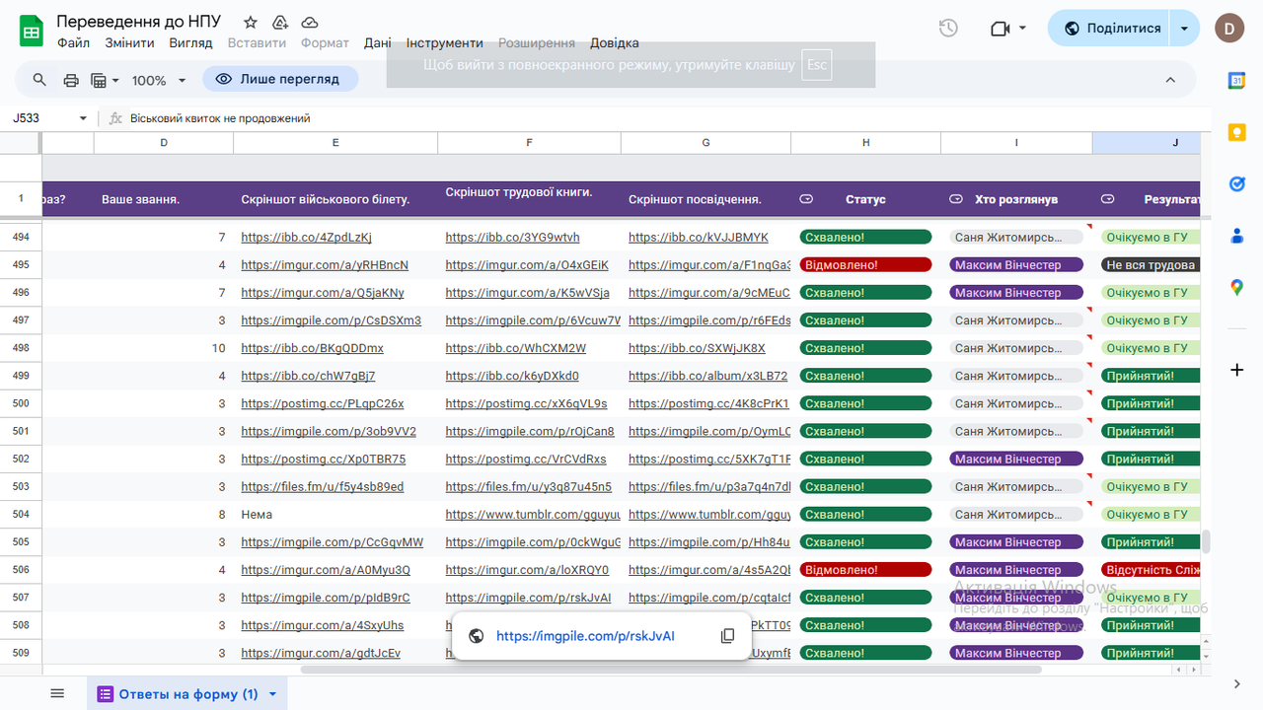The width and height of the screenshot is (1263, 710).
Task: Open link https://postimg.cc/PLqpC26x
Action: click(322, 403)
